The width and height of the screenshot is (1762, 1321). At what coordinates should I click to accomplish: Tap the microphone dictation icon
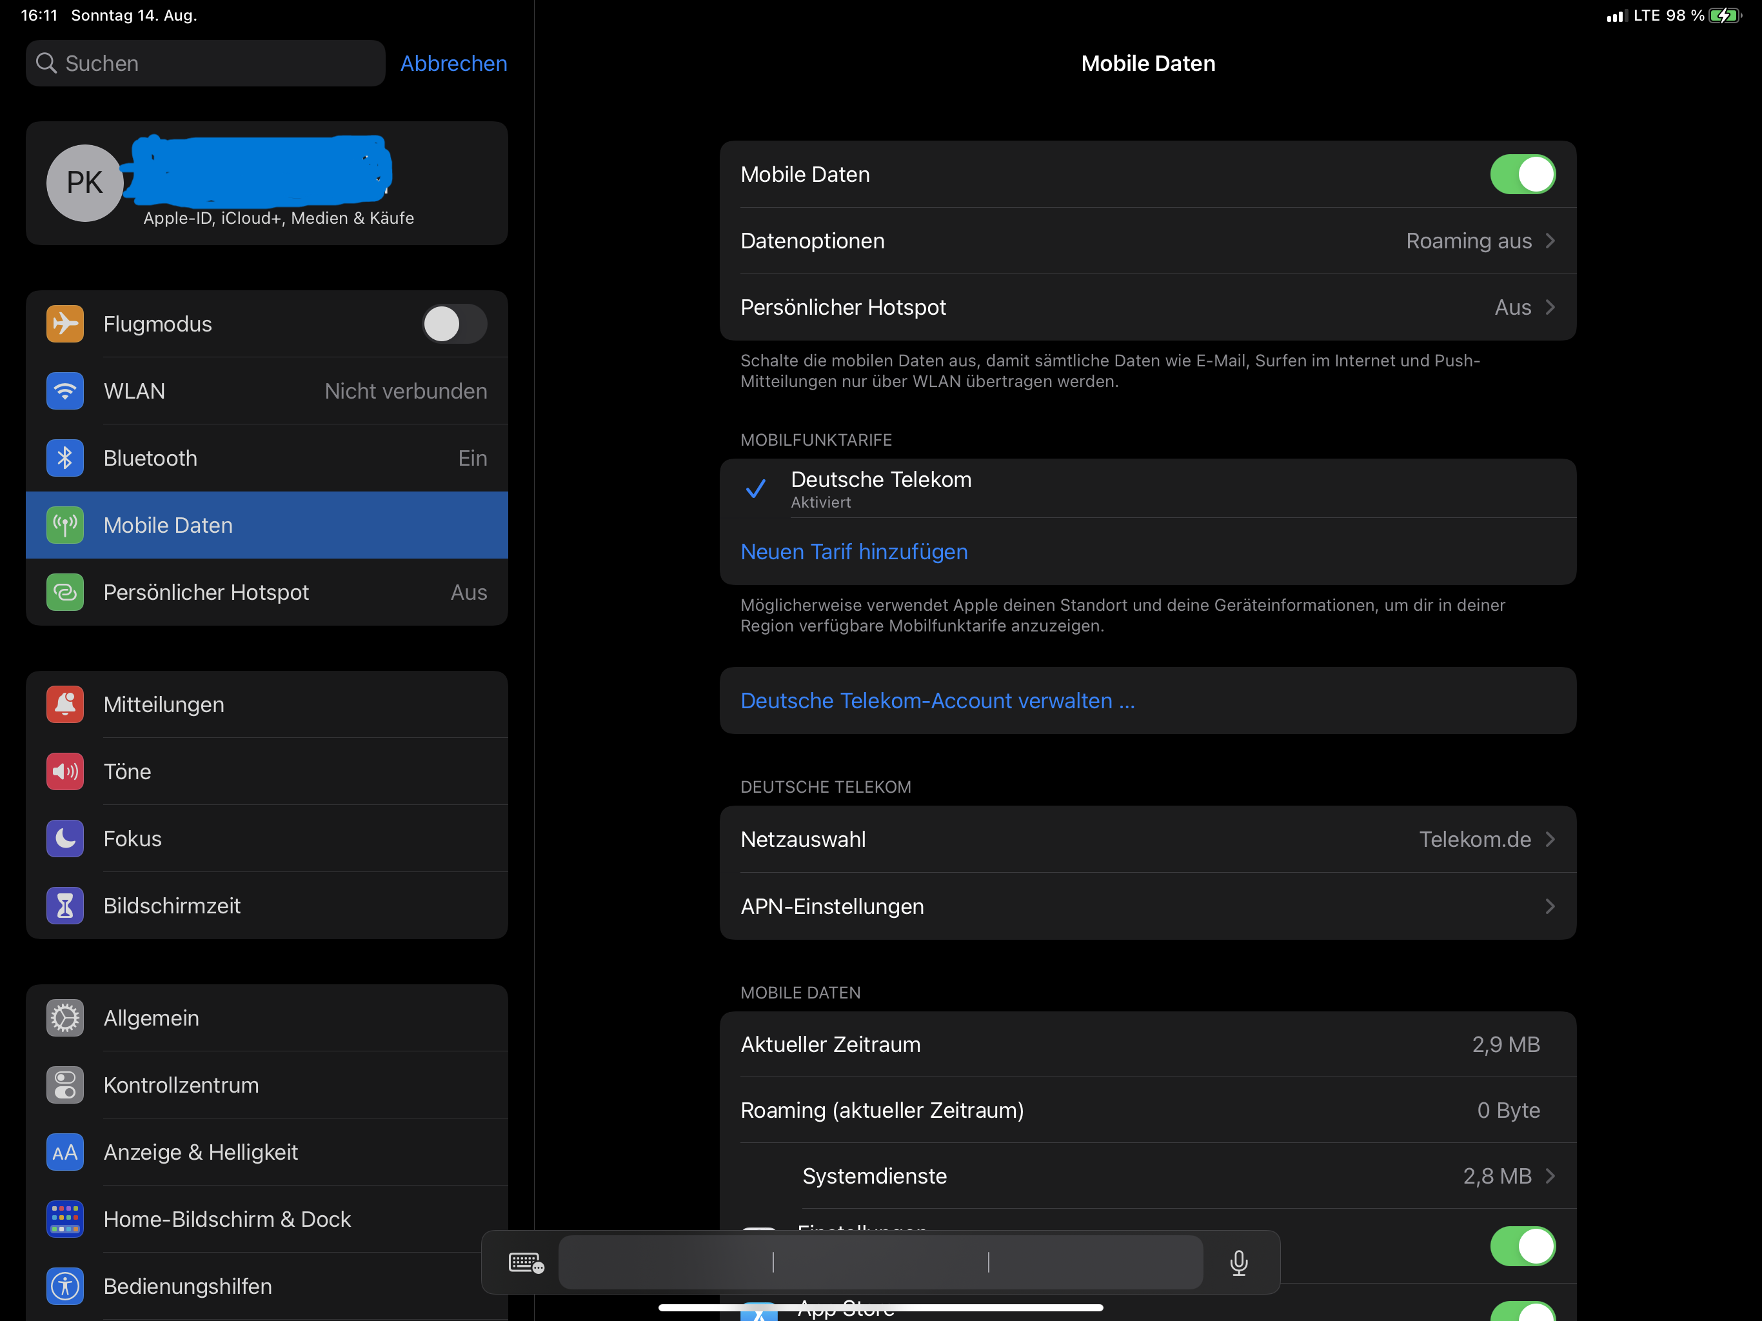click(x=1238, y=1263)
